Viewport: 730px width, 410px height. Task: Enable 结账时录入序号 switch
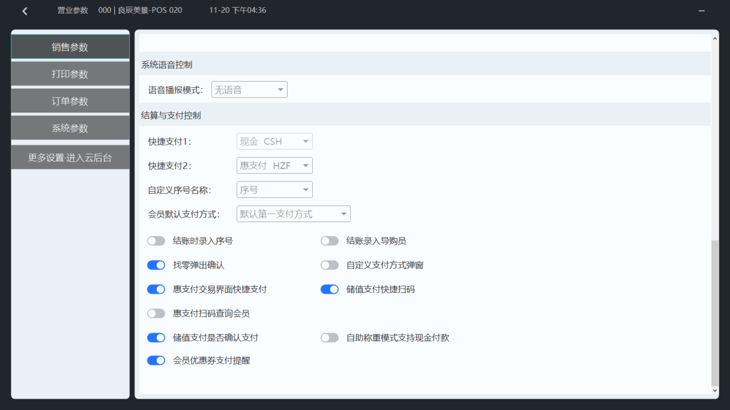tap(156, 241)
